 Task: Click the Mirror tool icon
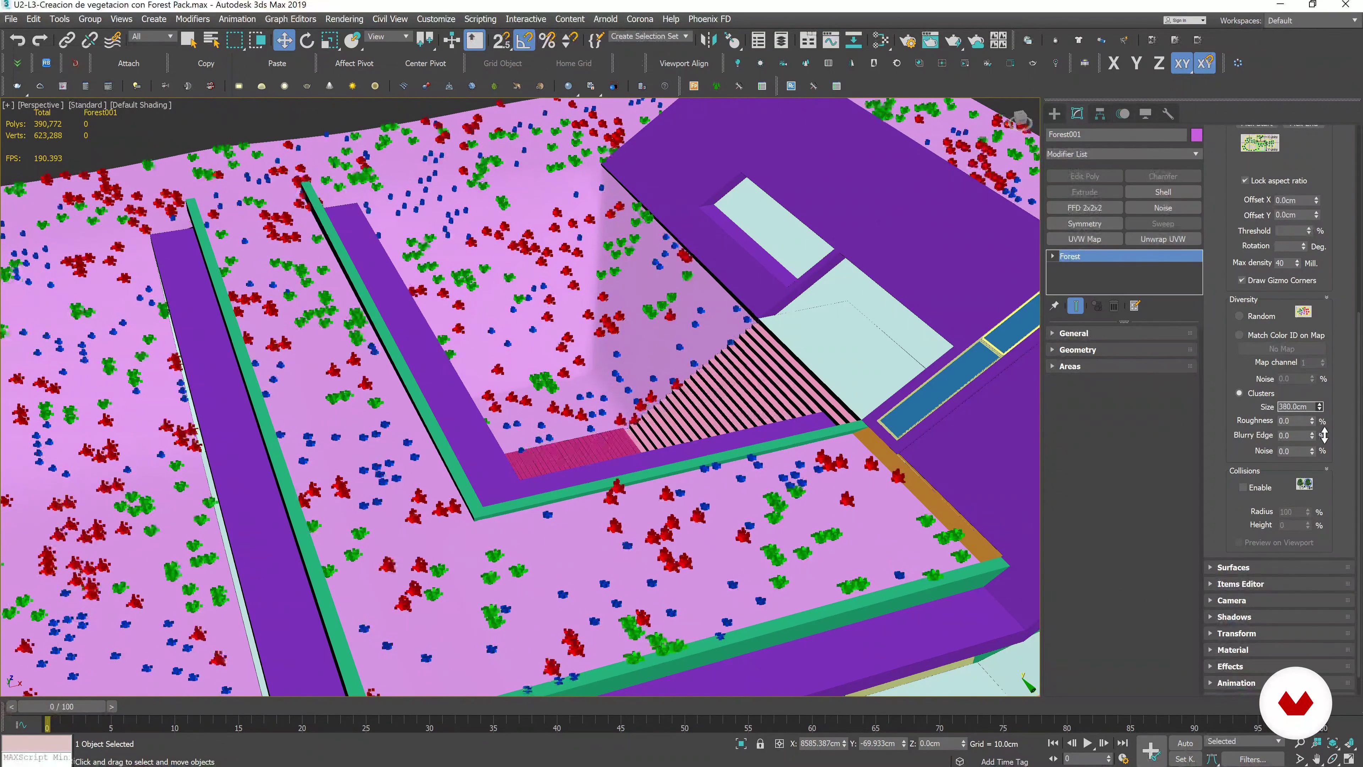pyautogui.click(x=708, y=40)
